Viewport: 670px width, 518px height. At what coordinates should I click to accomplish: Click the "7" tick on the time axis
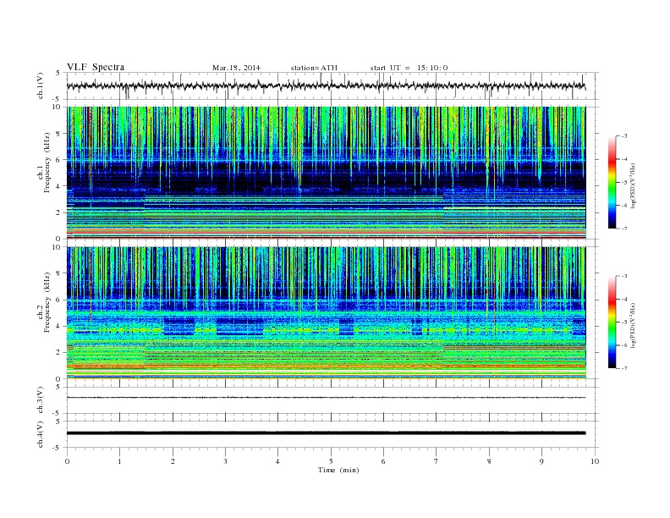pos(437,461)
